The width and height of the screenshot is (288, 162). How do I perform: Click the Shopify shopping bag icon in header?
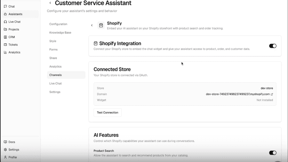point(101,25)
